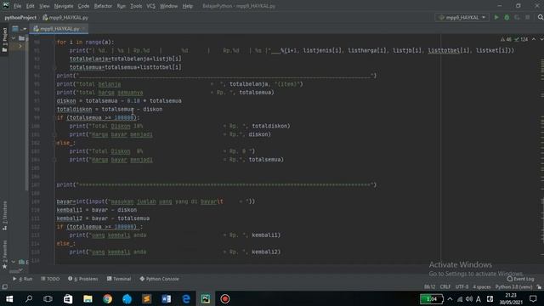
Task: Open Sublime Text from the taskbar
Action: [x=147, y=298]
